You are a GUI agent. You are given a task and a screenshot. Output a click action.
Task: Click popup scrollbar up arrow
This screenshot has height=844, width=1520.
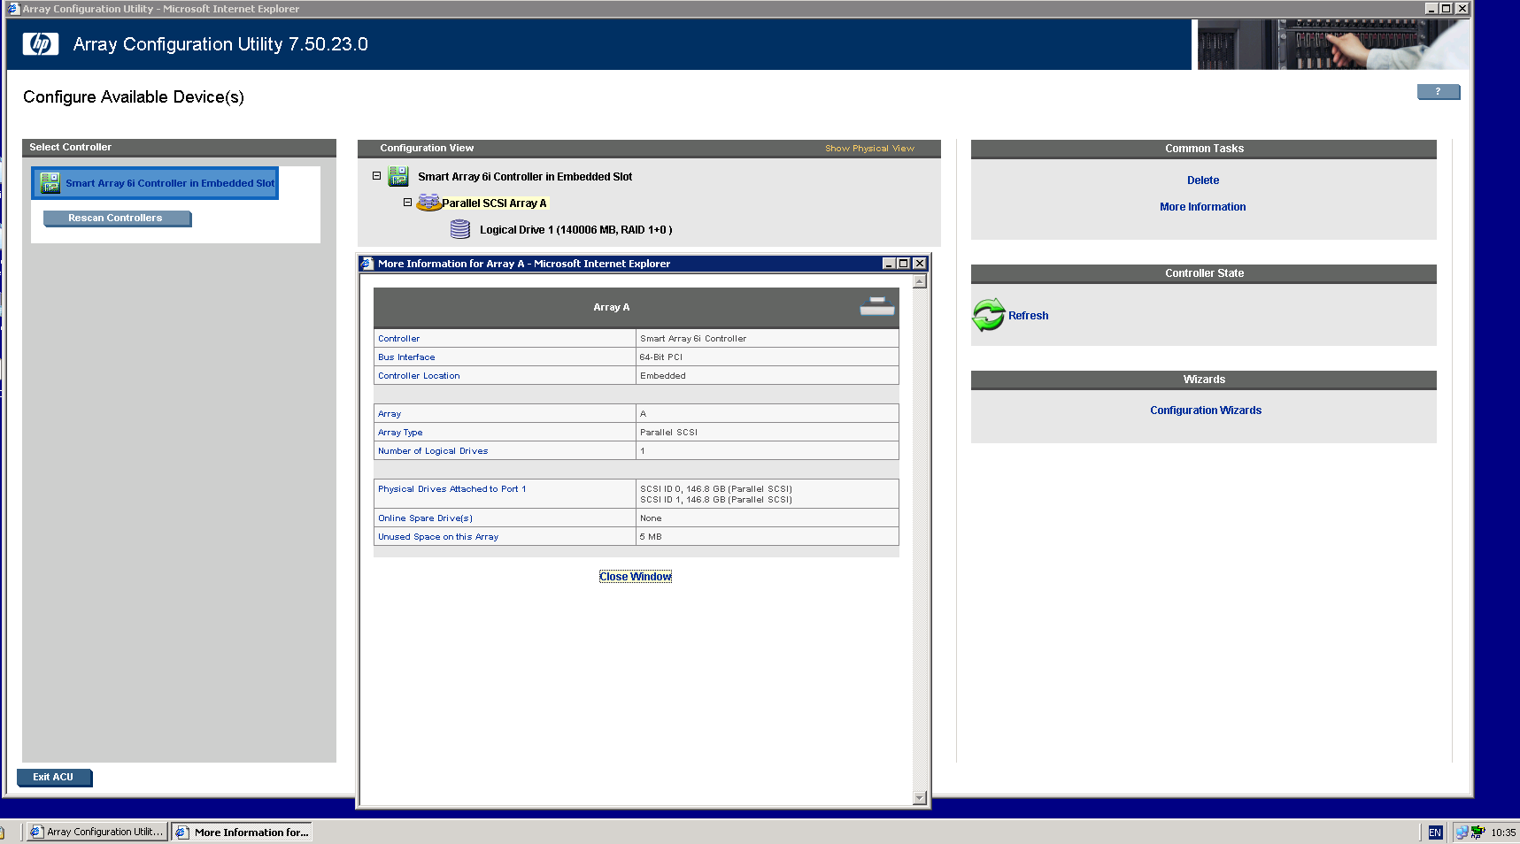(x=920, y=281)
